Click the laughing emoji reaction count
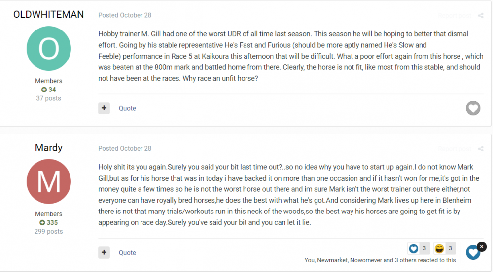493x272 pixels. [439, 249]
